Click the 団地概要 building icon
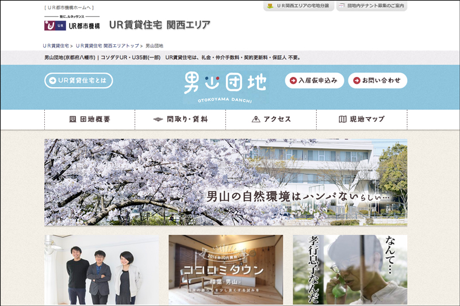The width and height of the screenshot is (460, 306). tap(72, 119)
